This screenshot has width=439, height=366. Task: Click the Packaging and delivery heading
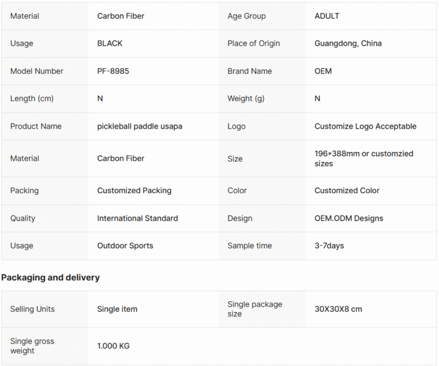[50, 277]
